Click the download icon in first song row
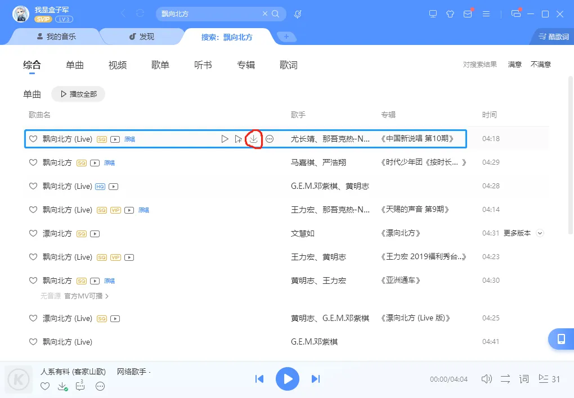This screenshot has height=398, width=574. (x=253, y=139)
